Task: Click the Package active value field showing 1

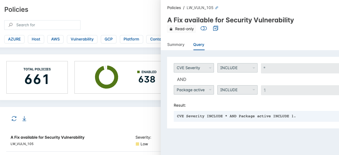Action: pyautogui.click(x=300, y=90)
